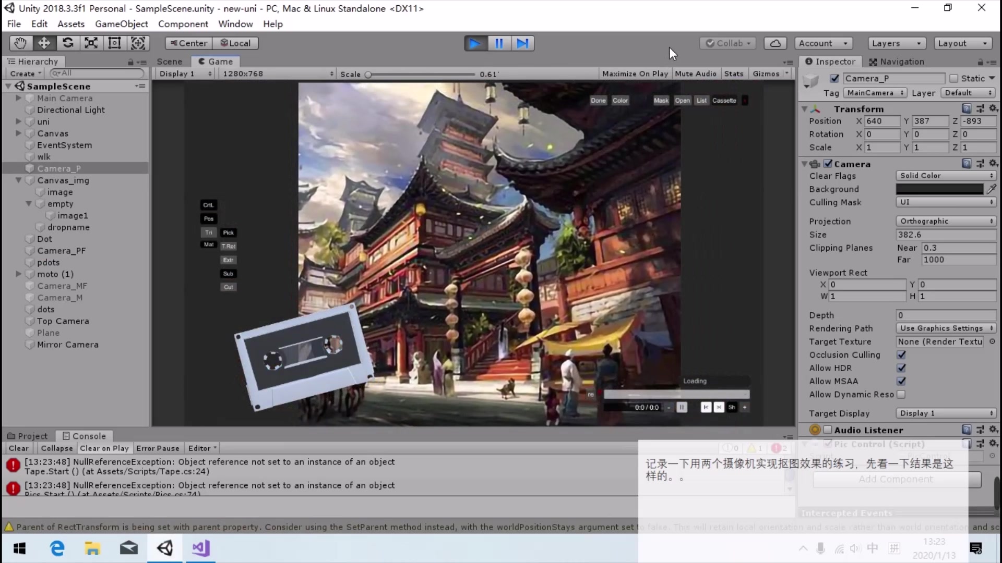Open Visual Studio from taskbar
1002x563 pixels.
point(201,548)
